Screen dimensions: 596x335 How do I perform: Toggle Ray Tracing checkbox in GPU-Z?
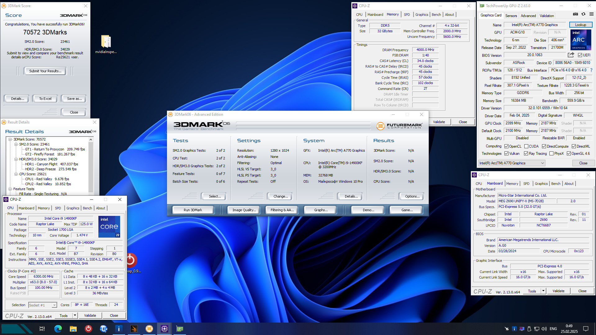(x=526, y=154)
